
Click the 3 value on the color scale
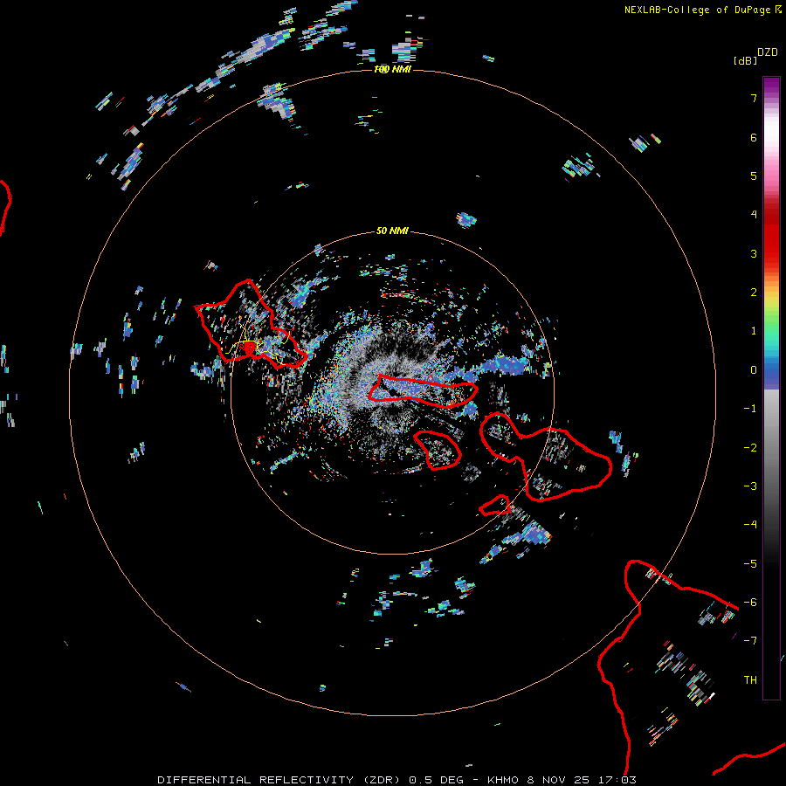coord(754,253)
